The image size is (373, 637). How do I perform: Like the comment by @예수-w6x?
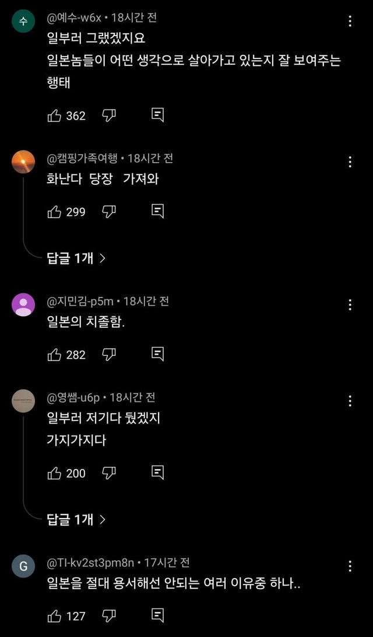pyautogui.click(x=54, y=116)
